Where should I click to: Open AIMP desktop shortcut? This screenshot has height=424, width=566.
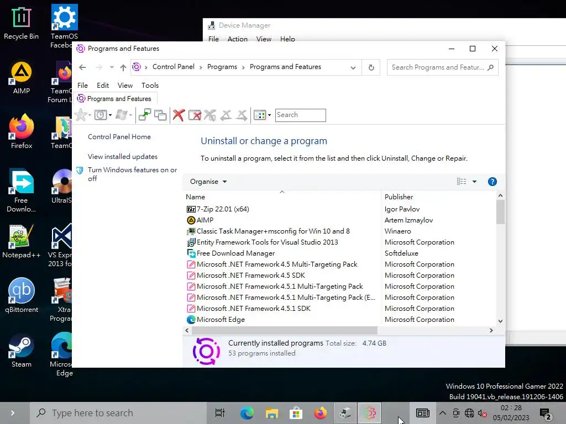point(22,77)
